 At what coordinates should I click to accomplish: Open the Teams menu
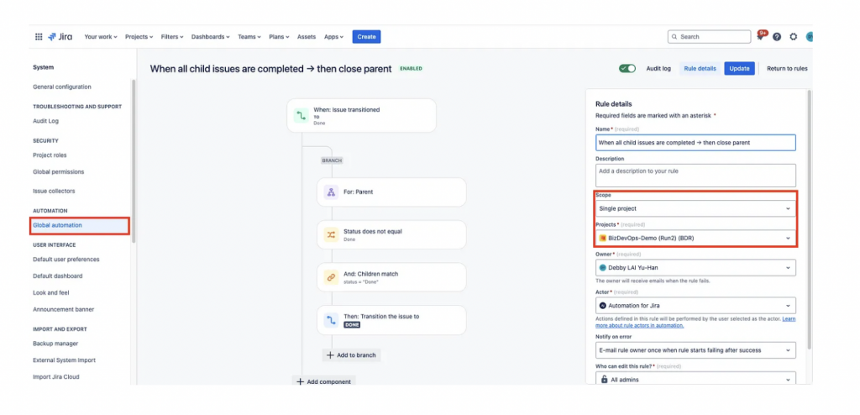250,37
